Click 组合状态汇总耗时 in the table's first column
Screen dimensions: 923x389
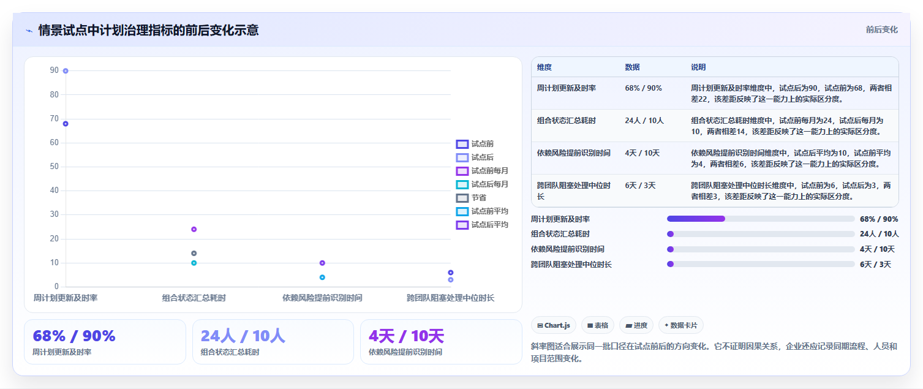click(x=567, y=121)
